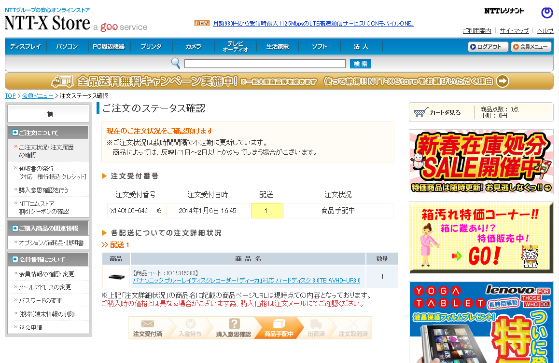This screenshot has height=363, width=559.
Task: Click the 会員情報について sidebar header
Action: (x=48, y=259)
